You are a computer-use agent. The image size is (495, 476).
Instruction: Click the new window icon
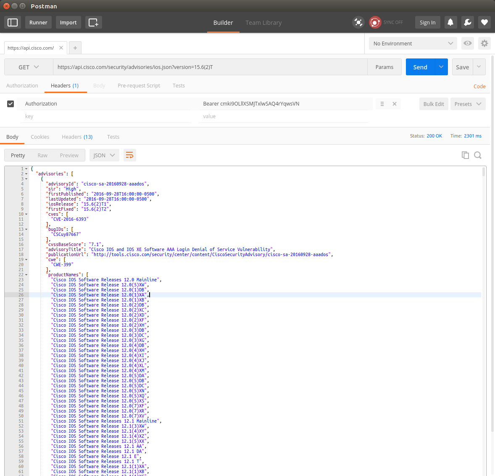(93, 23)
